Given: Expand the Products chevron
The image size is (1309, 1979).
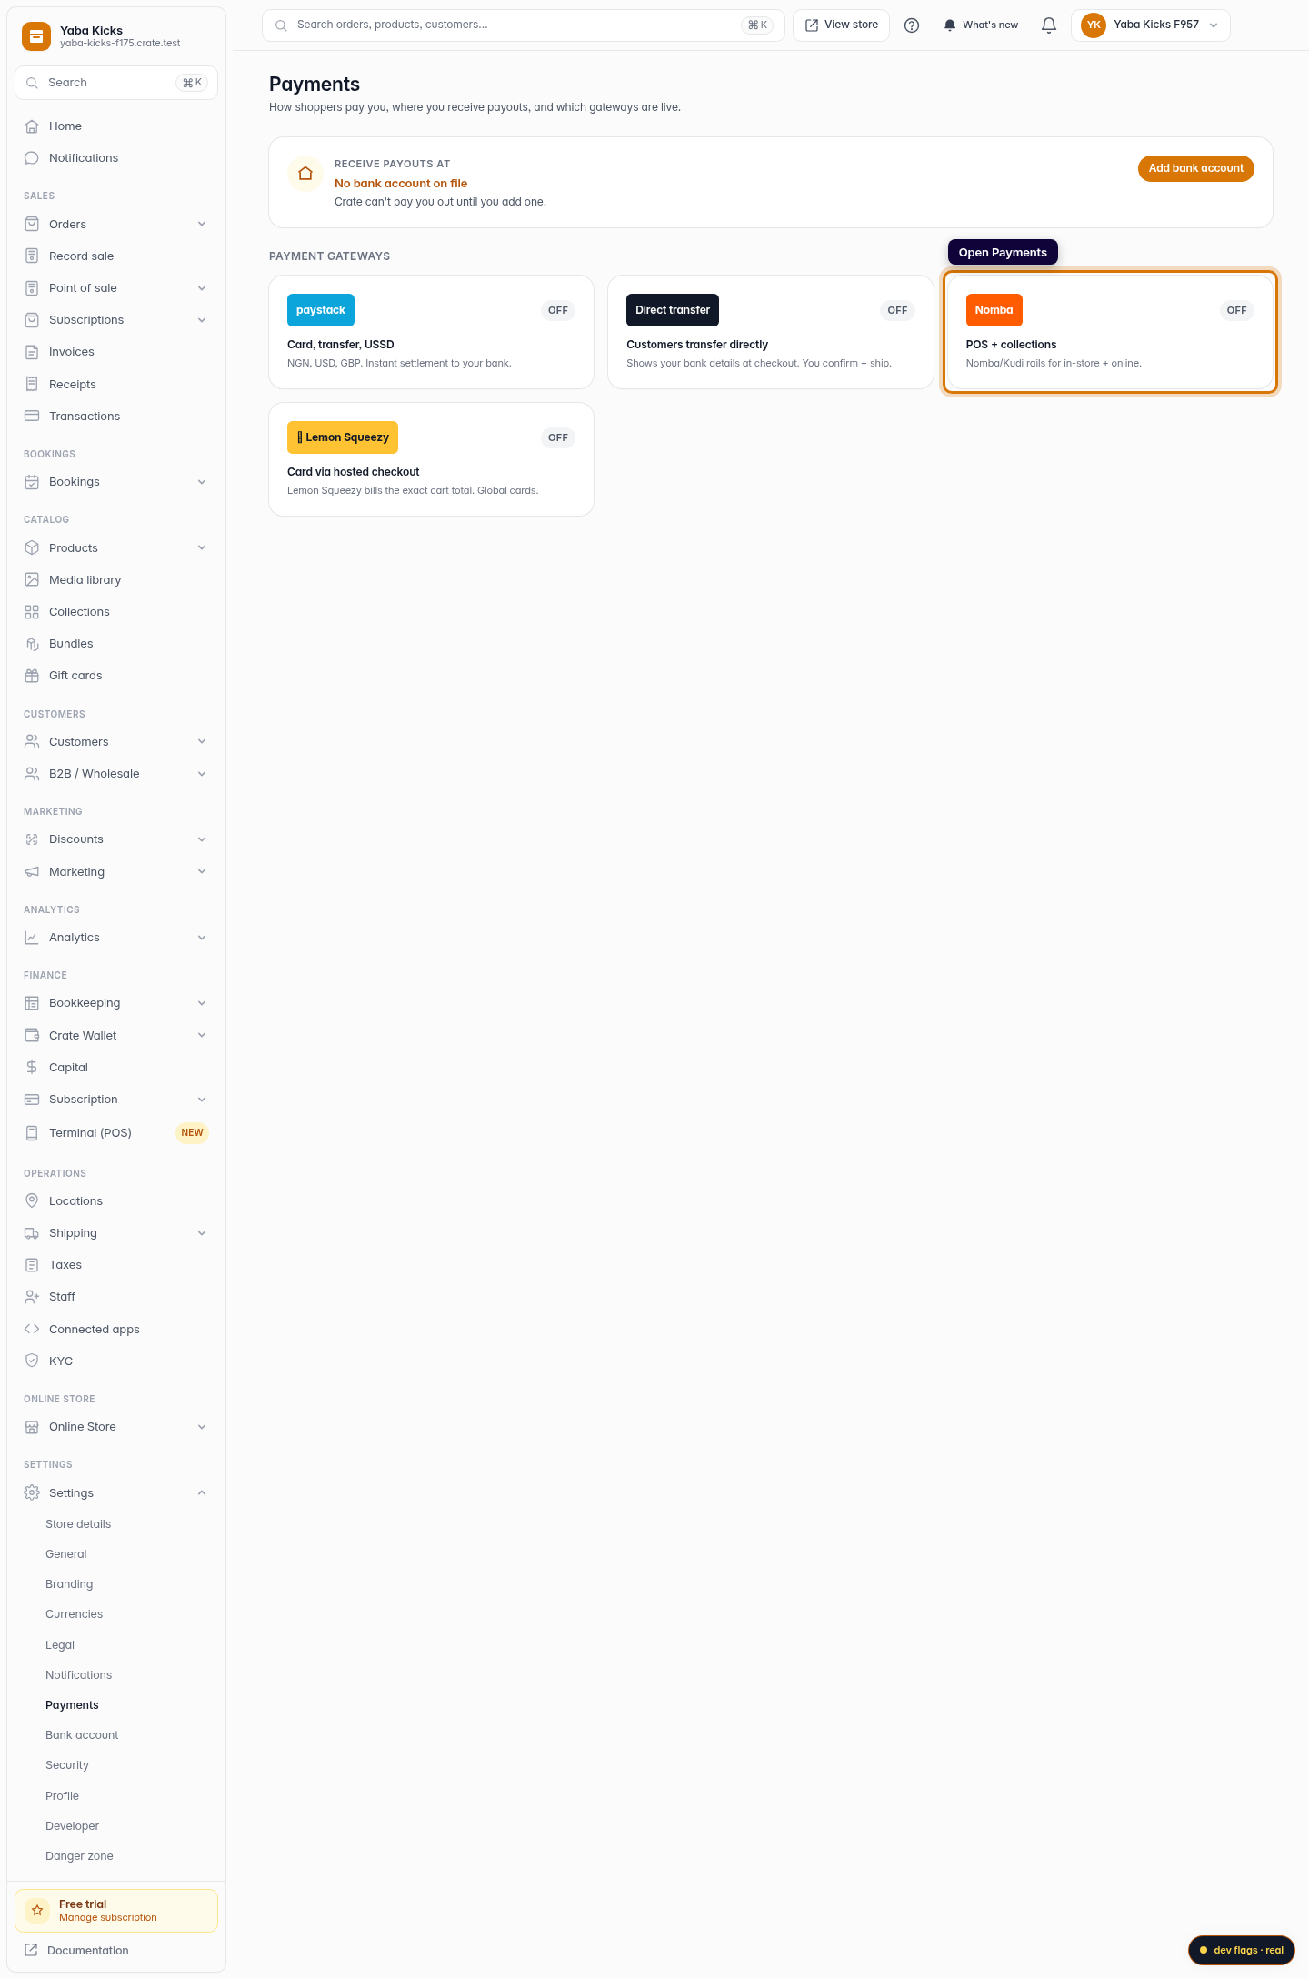Looking at the screenshot, I should [202, 547].
